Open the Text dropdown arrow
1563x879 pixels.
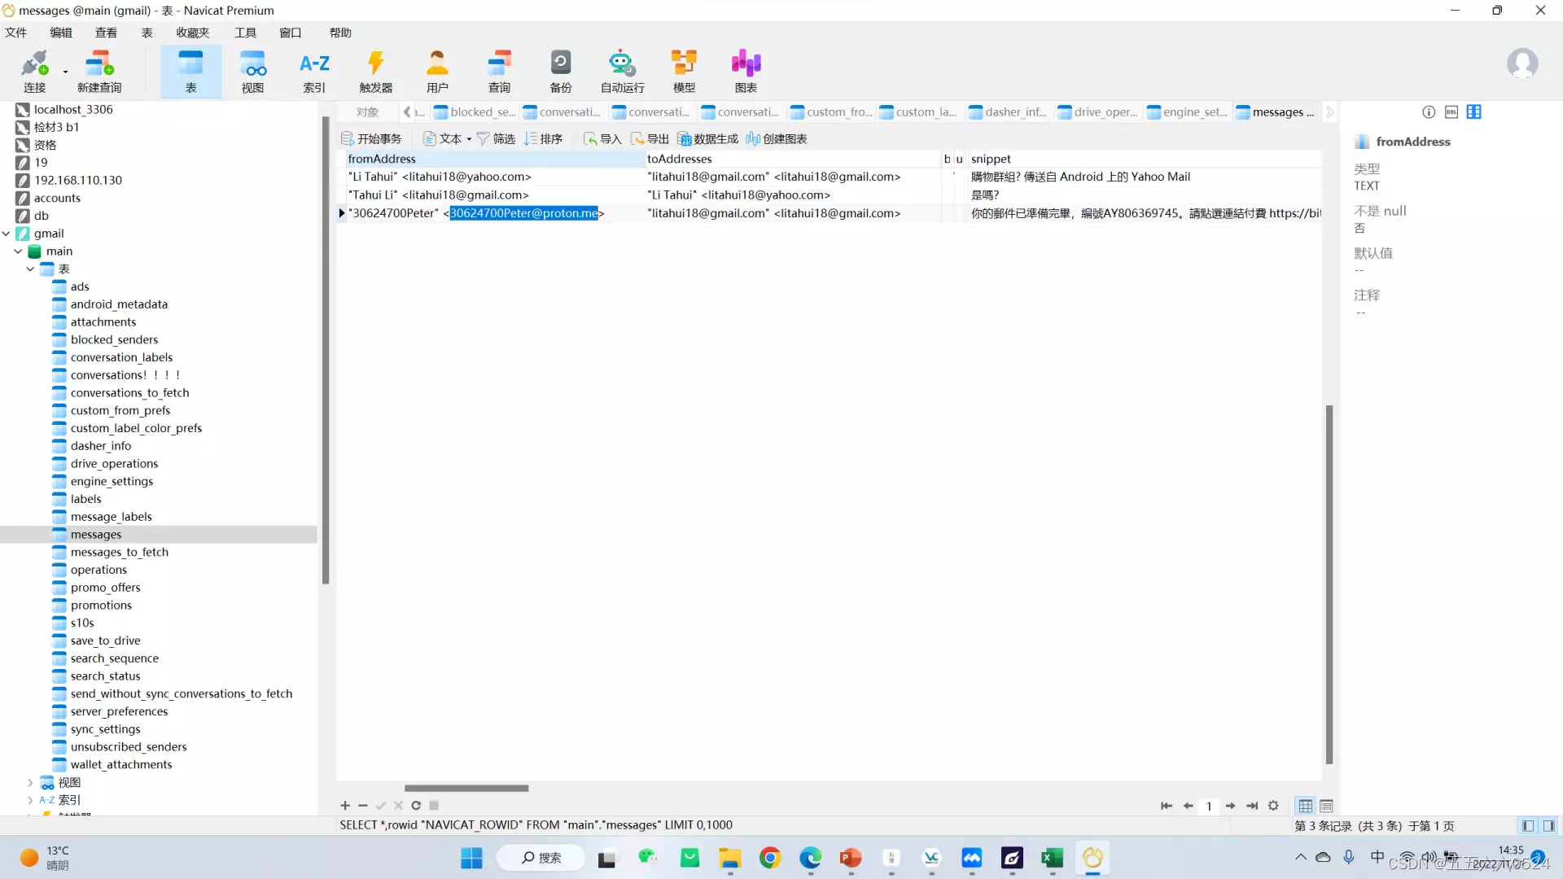pyautogui.click(x=469, y=139)
